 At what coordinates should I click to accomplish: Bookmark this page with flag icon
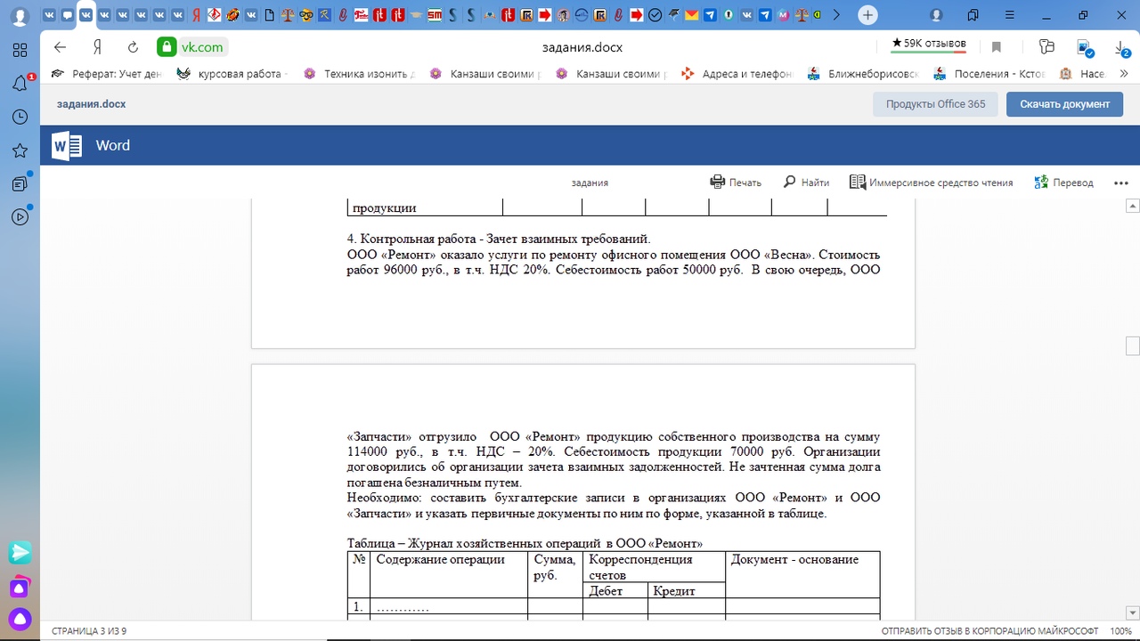997,47
